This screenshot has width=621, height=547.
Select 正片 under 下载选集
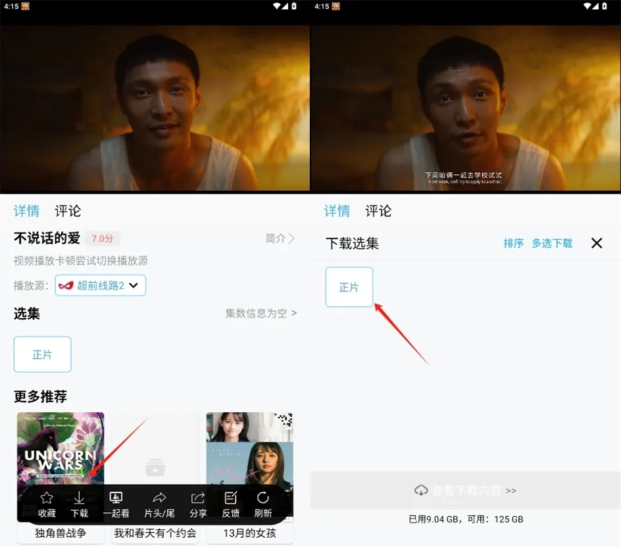[349, 287]
